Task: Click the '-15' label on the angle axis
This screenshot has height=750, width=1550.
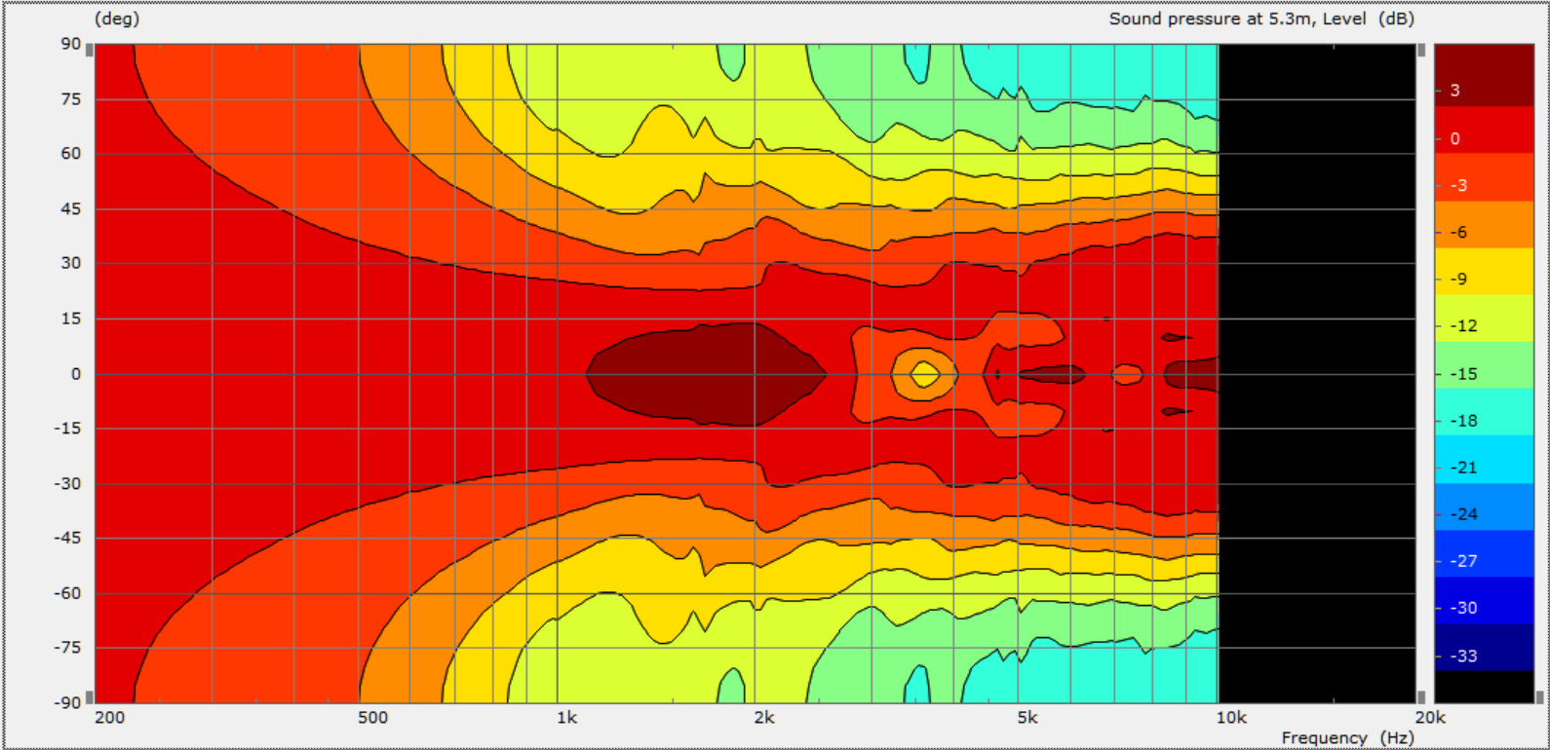Action: pyautogui.click(x=68, y=429)
